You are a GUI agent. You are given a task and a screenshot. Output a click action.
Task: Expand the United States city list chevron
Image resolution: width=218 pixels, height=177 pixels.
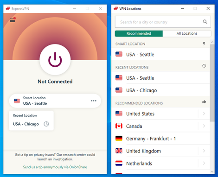click(204, 114)
